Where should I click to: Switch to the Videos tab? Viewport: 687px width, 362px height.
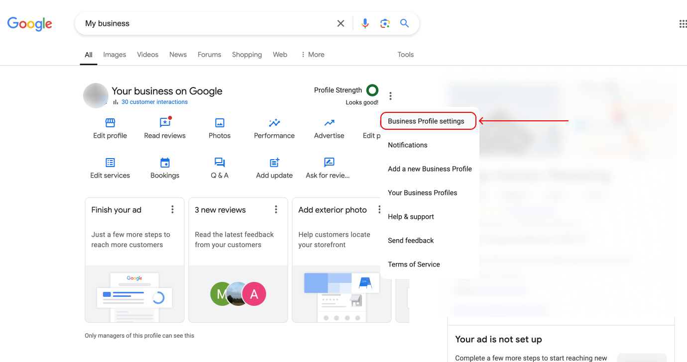[148, 55]
